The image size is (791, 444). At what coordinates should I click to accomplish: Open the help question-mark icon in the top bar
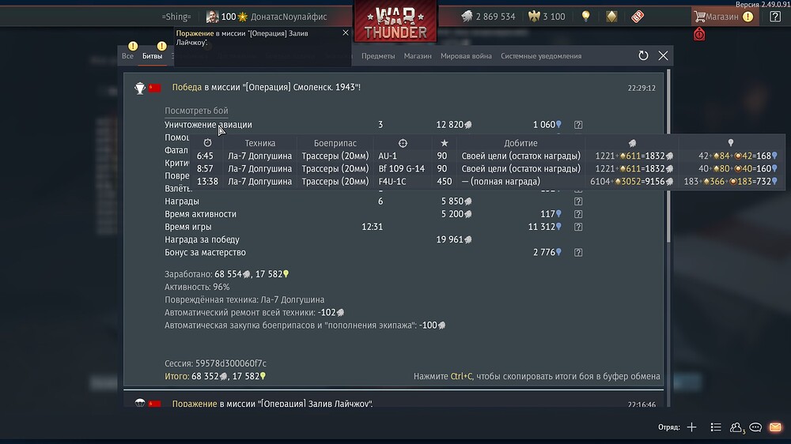pos(775,17)
